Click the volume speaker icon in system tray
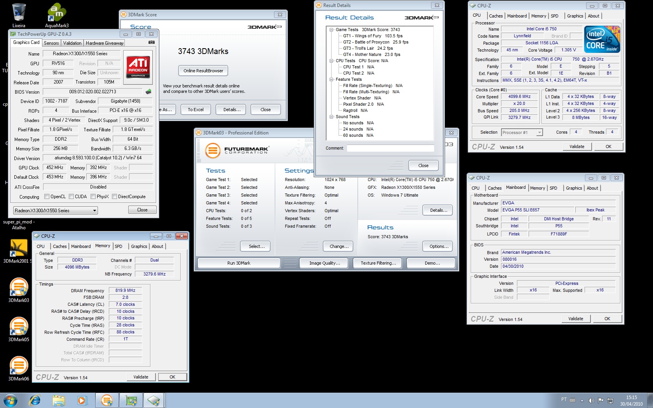Screen dimensions: 653x408 point(591,400)
